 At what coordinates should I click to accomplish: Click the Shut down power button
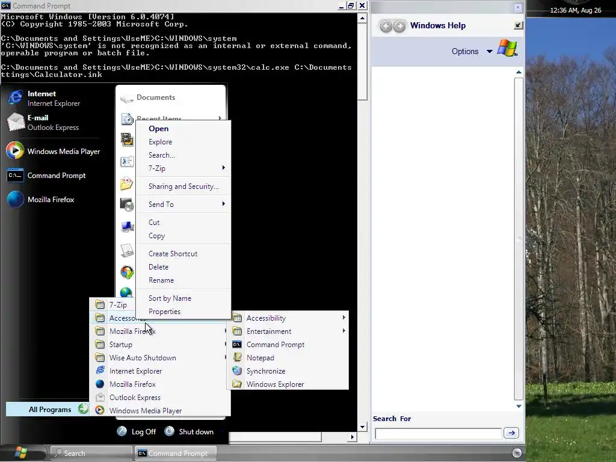point(169,431)
